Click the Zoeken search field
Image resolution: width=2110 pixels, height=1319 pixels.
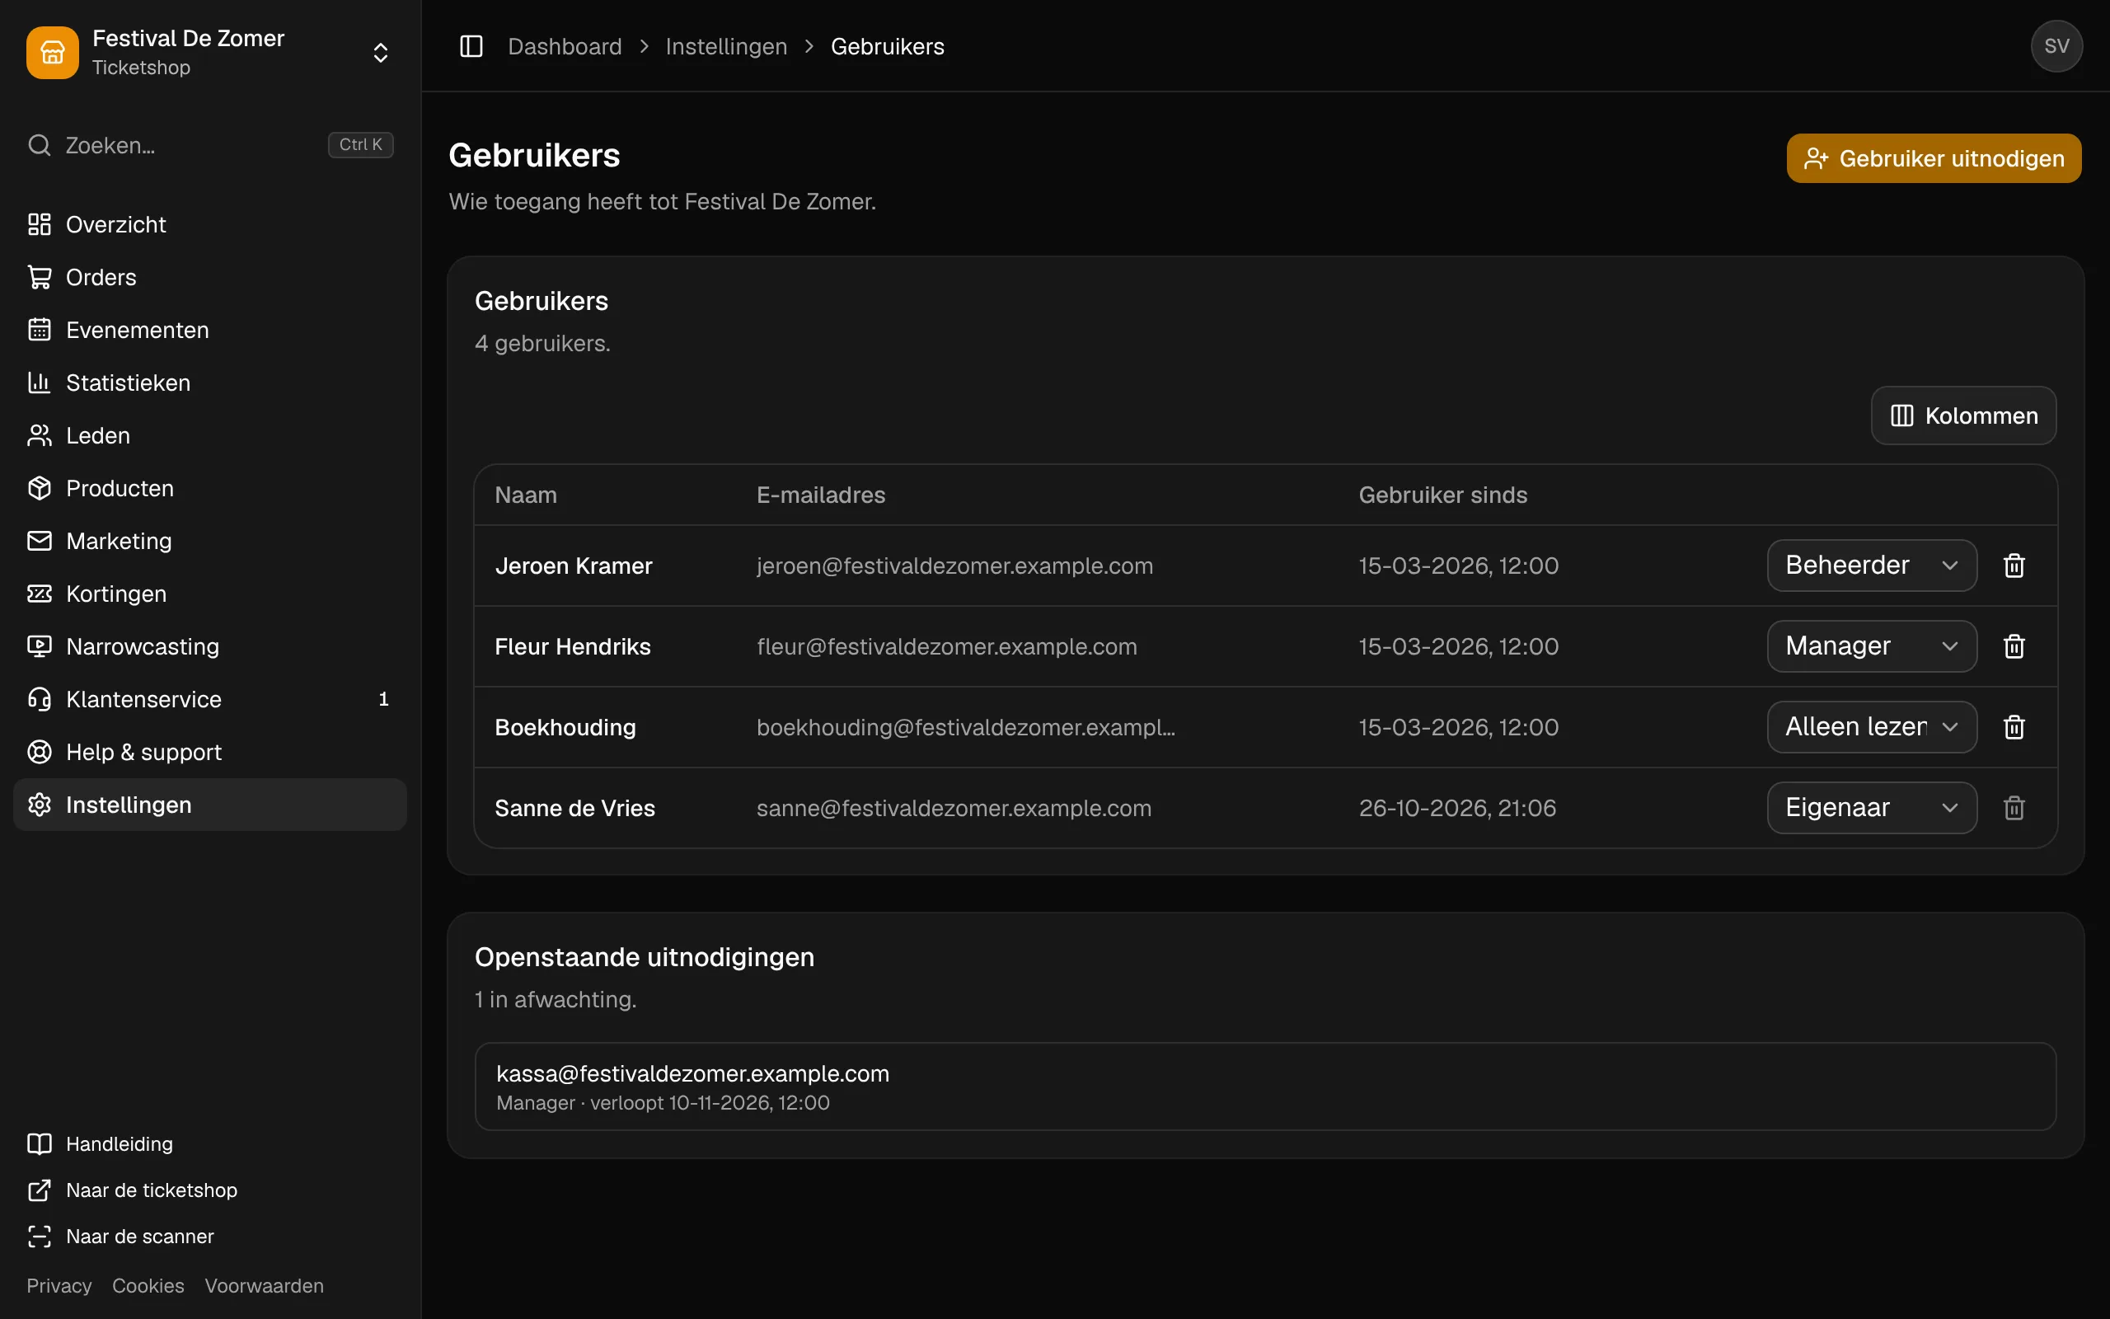click(210, 145)
